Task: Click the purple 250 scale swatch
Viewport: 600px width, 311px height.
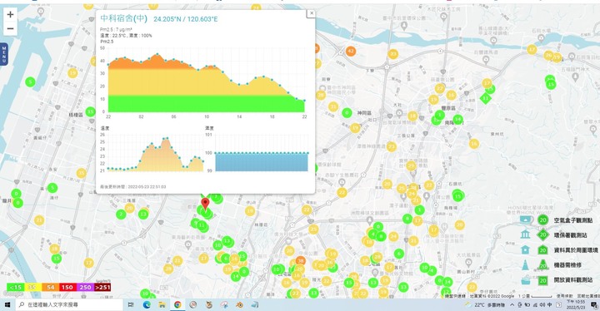Action: [x=85, y=288]
